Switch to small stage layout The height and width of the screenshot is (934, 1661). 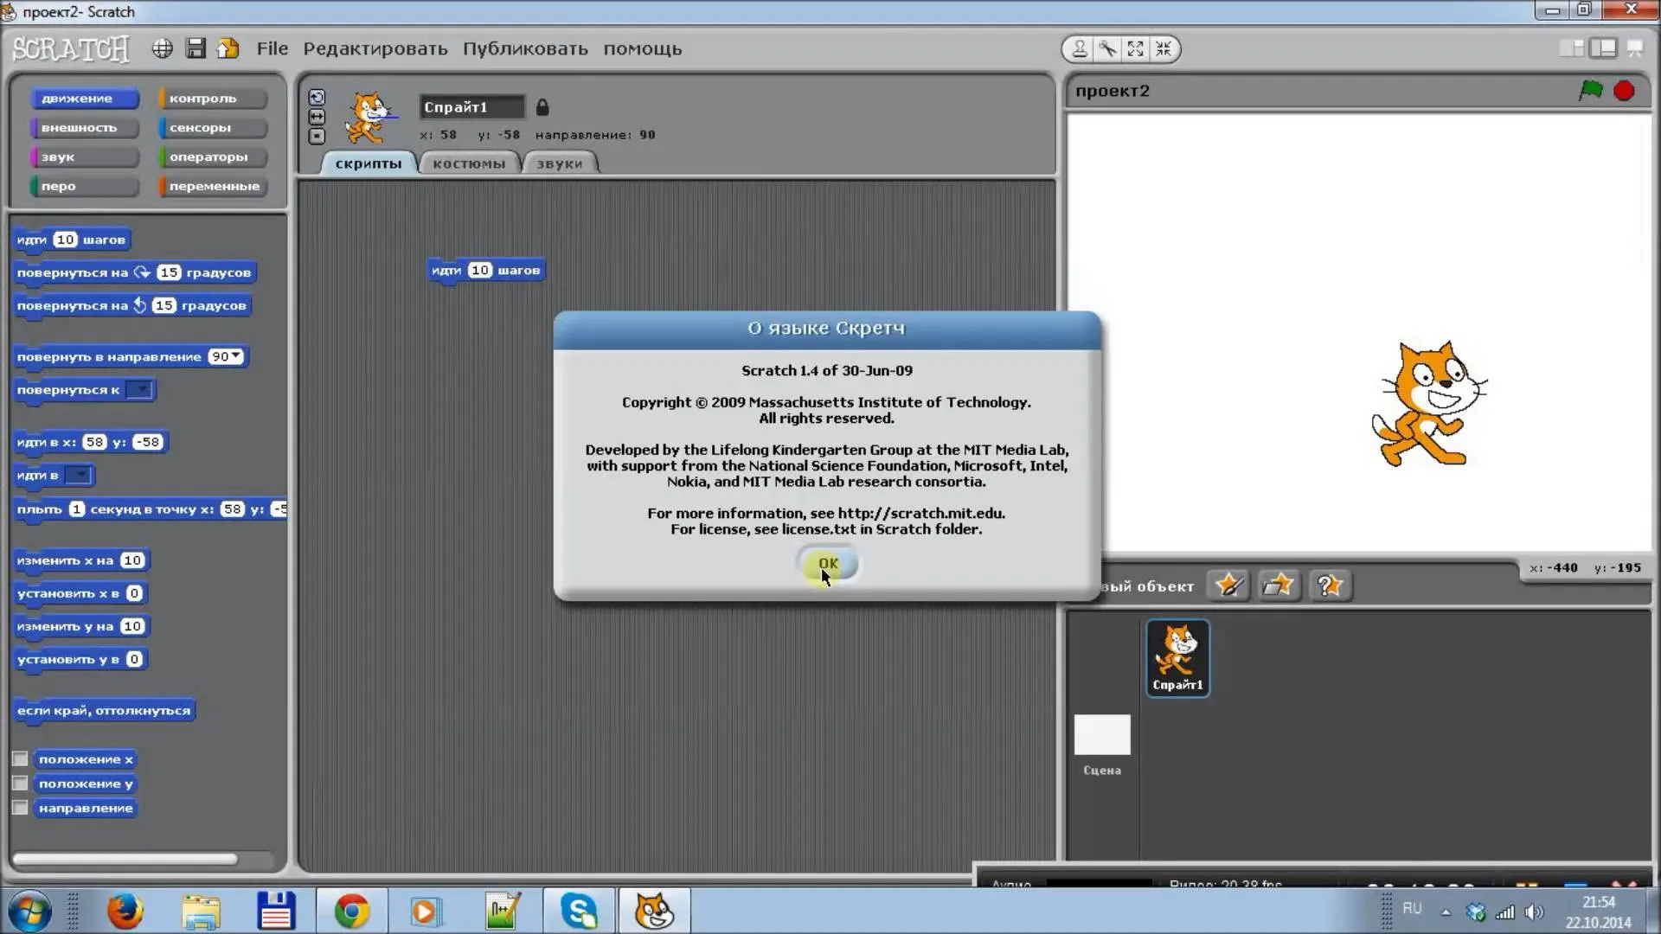[x=1572, y=49]
